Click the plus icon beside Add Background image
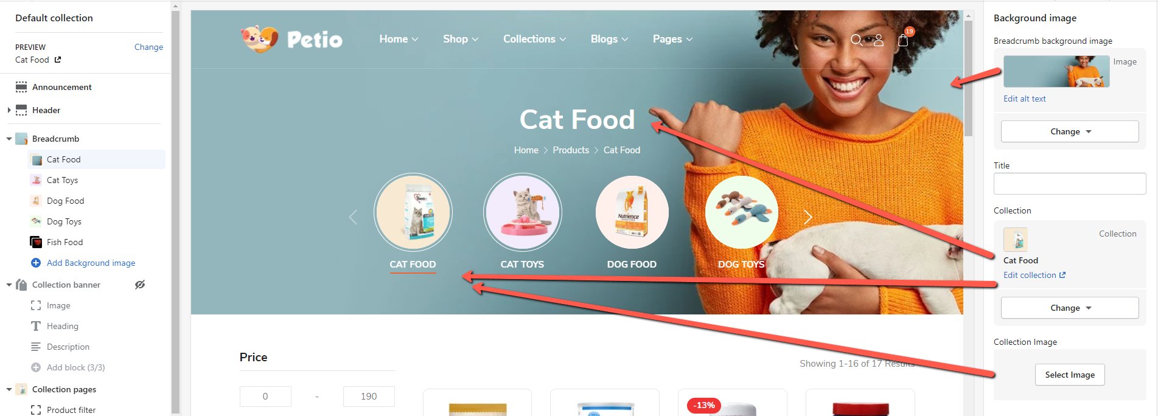Screen dimensions: 1158x416 [x=36, y=263]
